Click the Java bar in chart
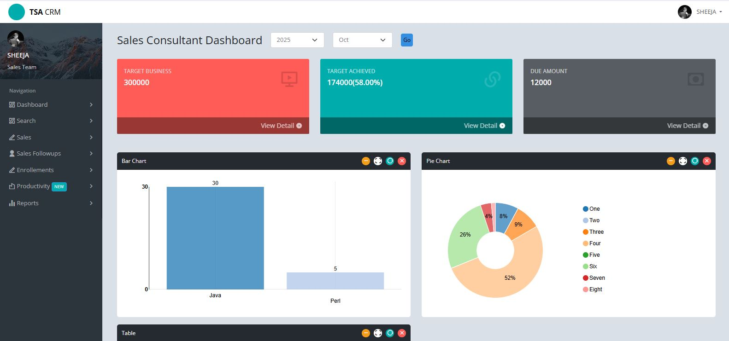Screen dimensions: 729x341 coord(215,238)
